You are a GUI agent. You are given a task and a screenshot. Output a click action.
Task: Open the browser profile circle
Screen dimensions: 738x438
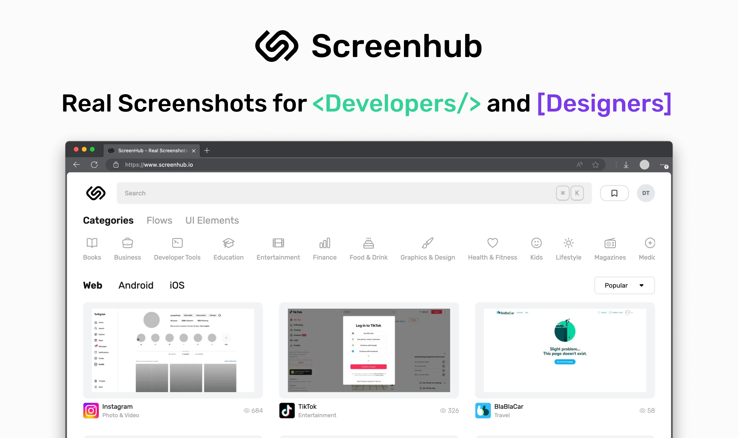pyautogui.click(x=644, y=165)
